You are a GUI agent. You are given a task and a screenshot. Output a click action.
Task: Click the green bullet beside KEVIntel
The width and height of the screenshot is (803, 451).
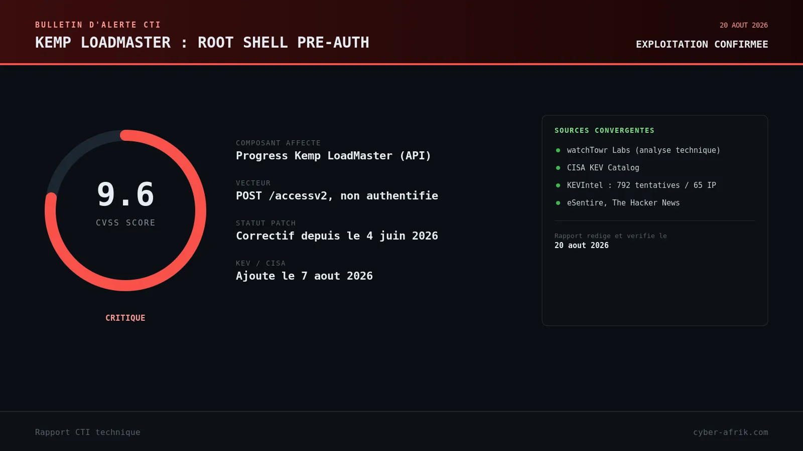click(558, 185)
